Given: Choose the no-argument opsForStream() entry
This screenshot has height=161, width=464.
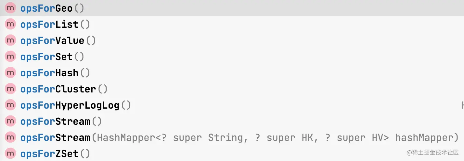Looking at the screenshot, I should 232,121.
